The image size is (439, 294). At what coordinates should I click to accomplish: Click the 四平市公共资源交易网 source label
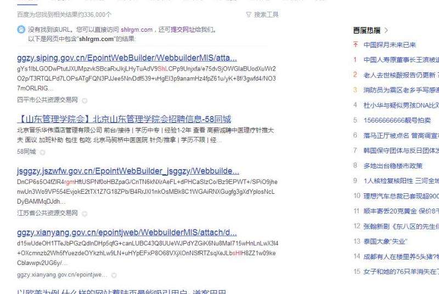pos(47,100)
